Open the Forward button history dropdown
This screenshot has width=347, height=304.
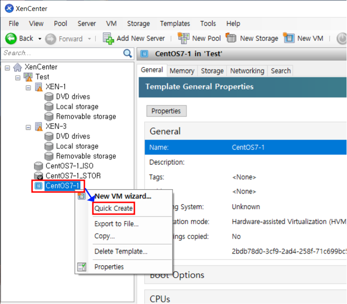(90, 39)
